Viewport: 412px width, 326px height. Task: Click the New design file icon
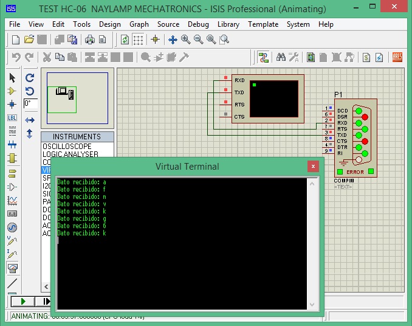[16, 40]
